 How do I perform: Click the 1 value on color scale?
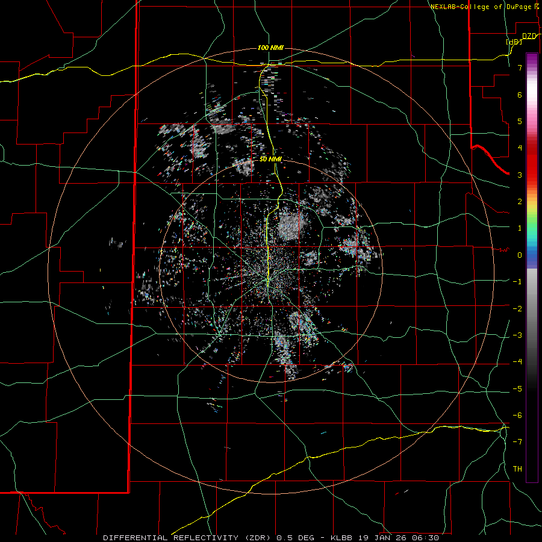(520, 228)
